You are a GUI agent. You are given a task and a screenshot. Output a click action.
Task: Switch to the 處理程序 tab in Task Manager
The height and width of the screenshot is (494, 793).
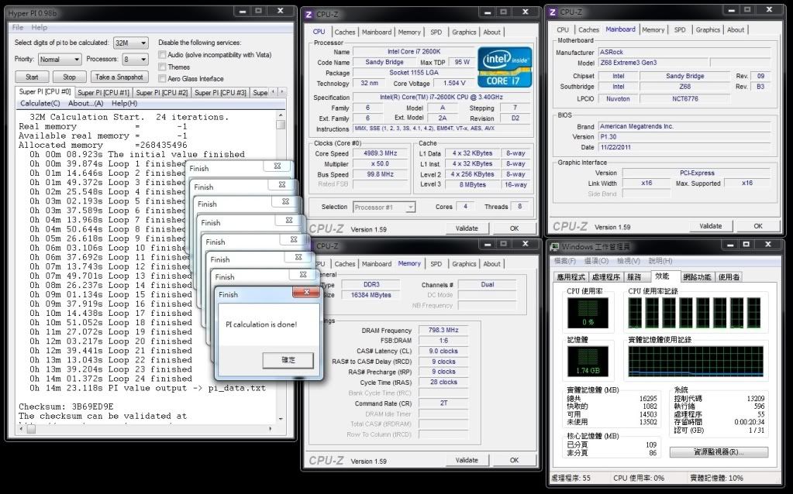click(606, 276)
